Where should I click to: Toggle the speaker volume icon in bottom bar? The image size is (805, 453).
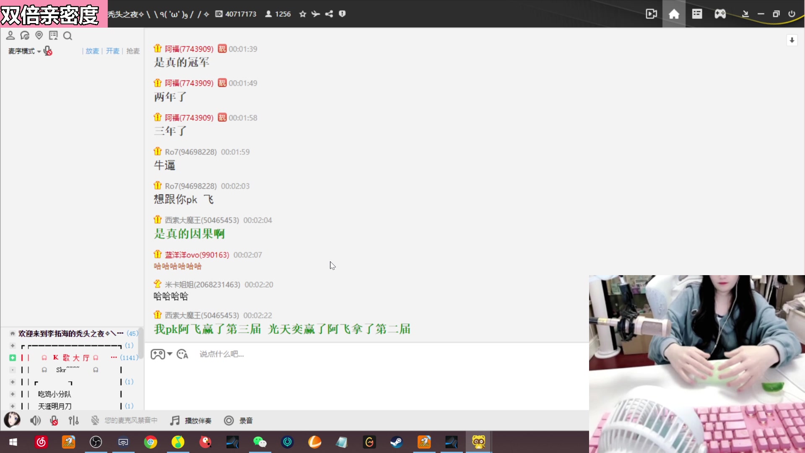[x=35, y=420]
